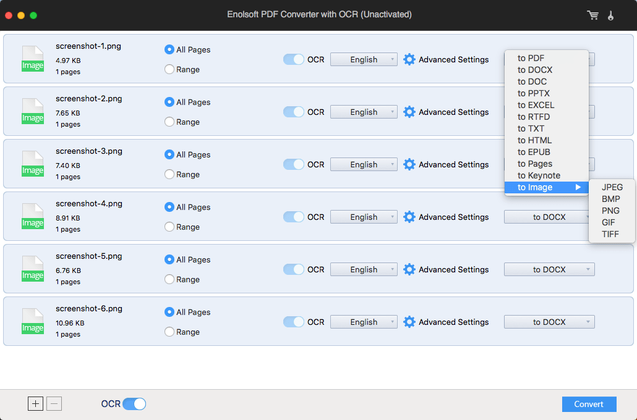Toggle OCR switch for screenshot-2.png
637x420 pixels.
click(294, 112)
